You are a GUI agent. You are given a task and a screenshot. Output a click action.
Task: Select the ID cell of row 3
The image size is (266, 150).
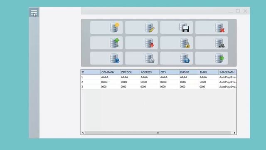click(x=91, y=87)
